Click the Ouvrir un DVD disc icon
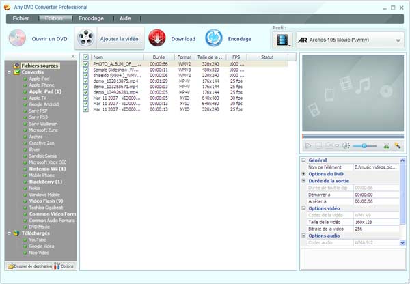The width and height of the screenshot is (410, 284). [x=17, y=38]
